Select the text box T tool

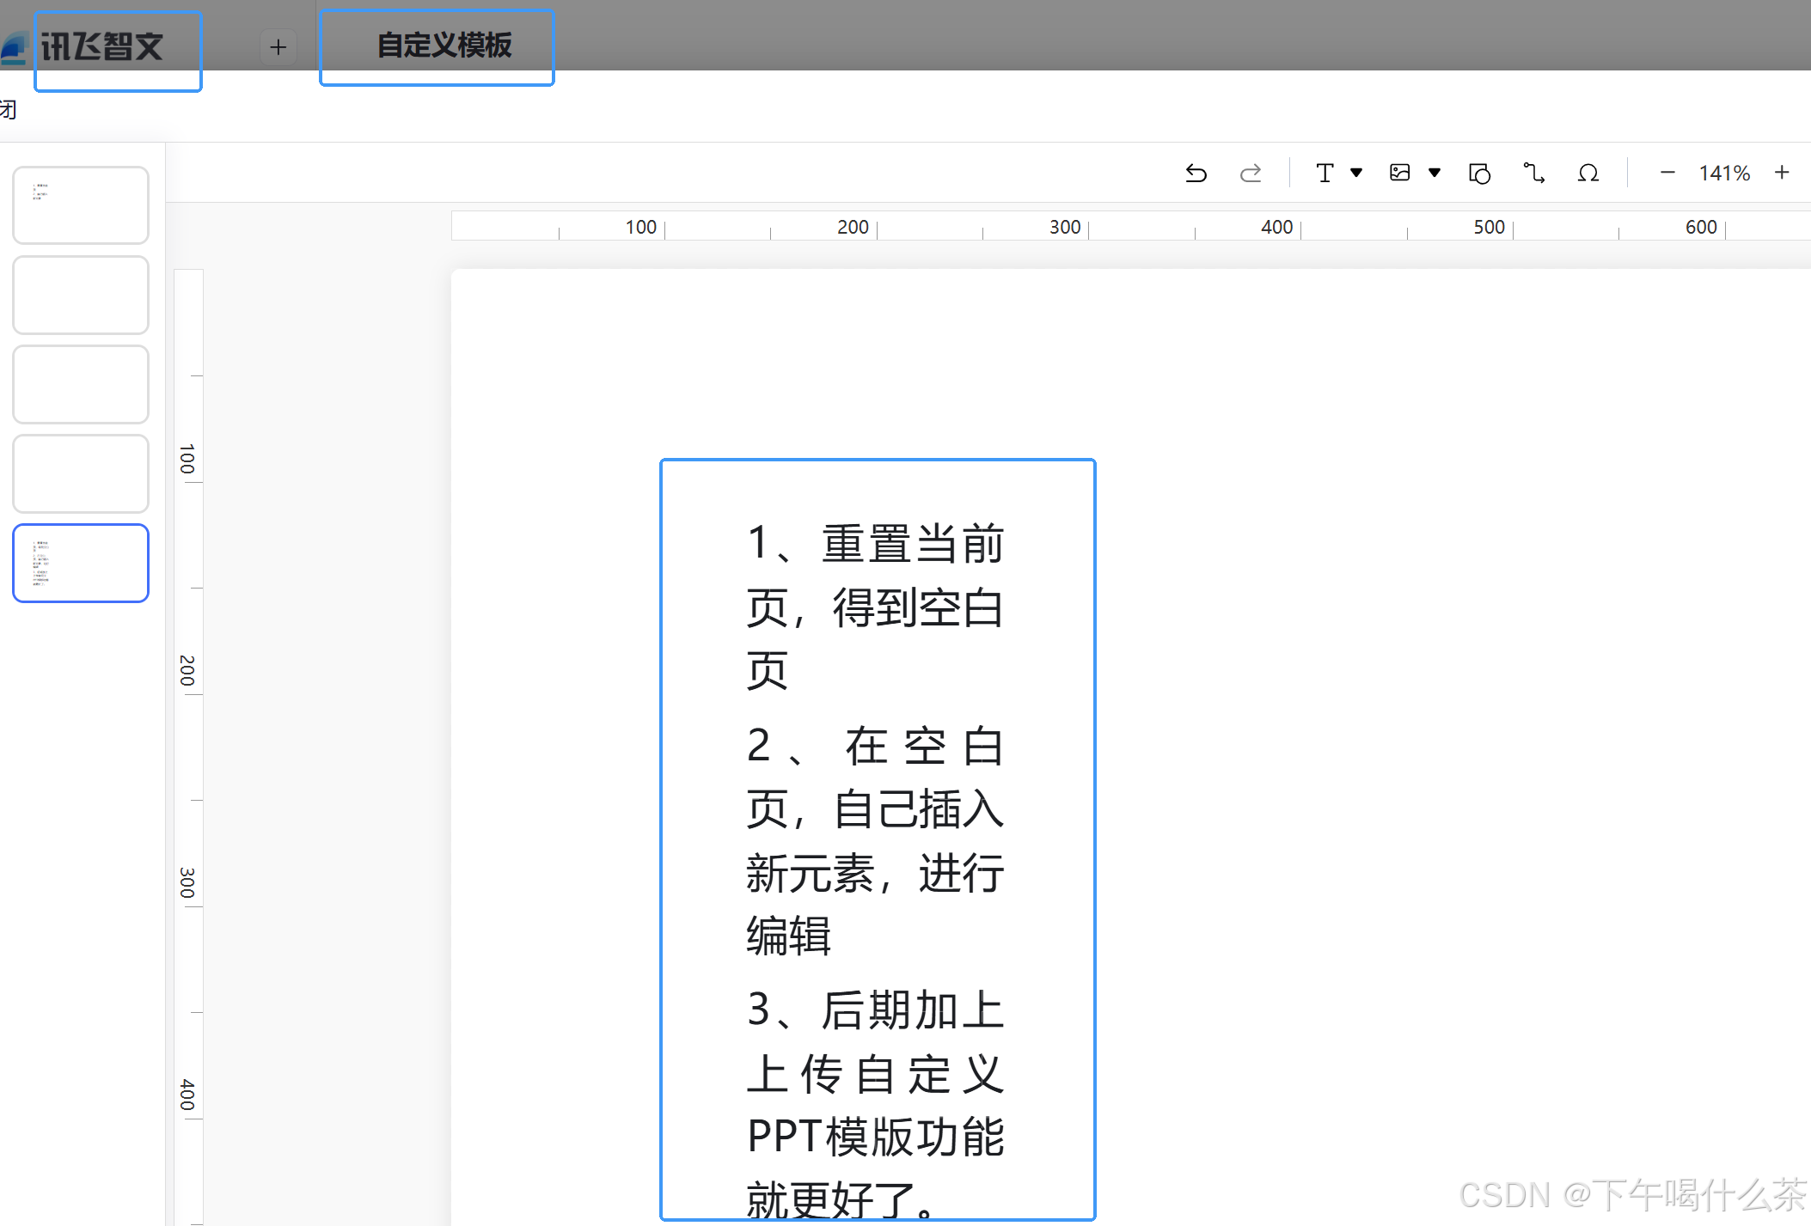pos(1325,174)
